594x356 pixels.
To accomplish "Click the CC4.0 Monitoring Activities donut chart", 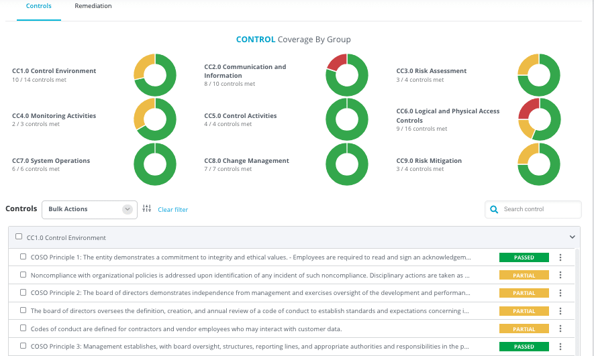I will pyautogui.click(x=155, y=119).
